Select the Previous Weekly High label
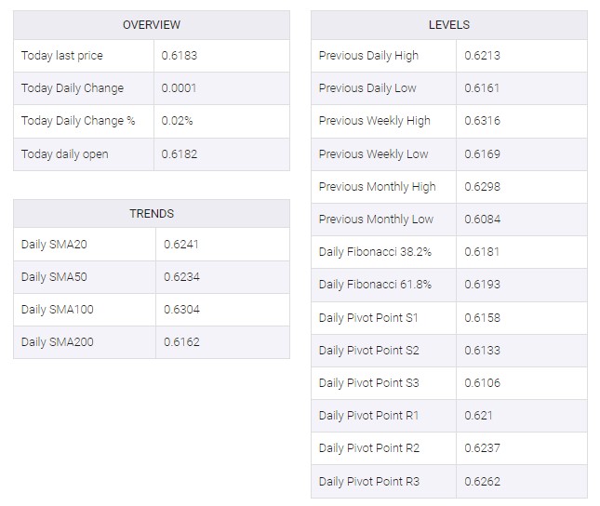600x506 pixels. (374, 121)
